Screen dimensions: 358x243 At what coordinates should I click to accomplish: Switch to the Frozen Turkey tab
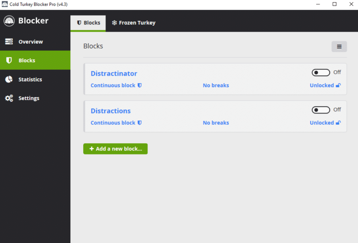[x=134, y=23]
